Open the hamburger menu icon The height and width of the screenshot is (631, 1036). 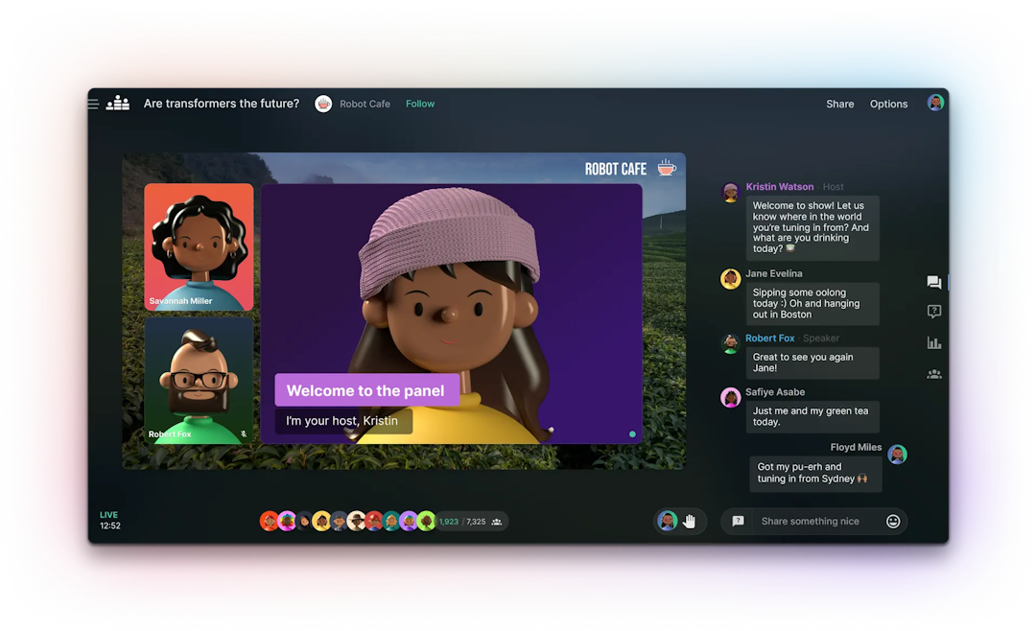pos(93,104)
